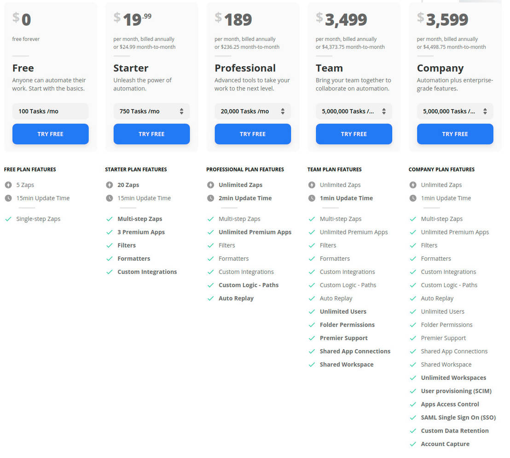Select the "Company" plan title

pos(440,68)
